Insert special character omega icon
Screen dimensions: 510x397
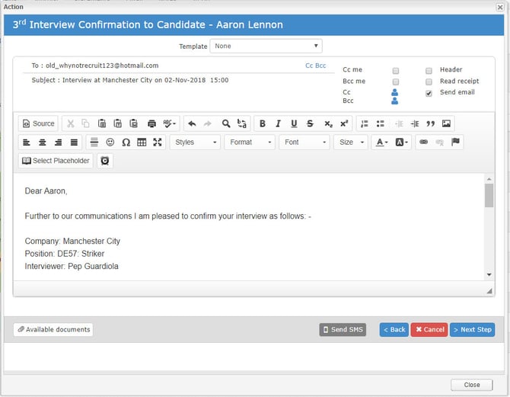tap(126, 142)
